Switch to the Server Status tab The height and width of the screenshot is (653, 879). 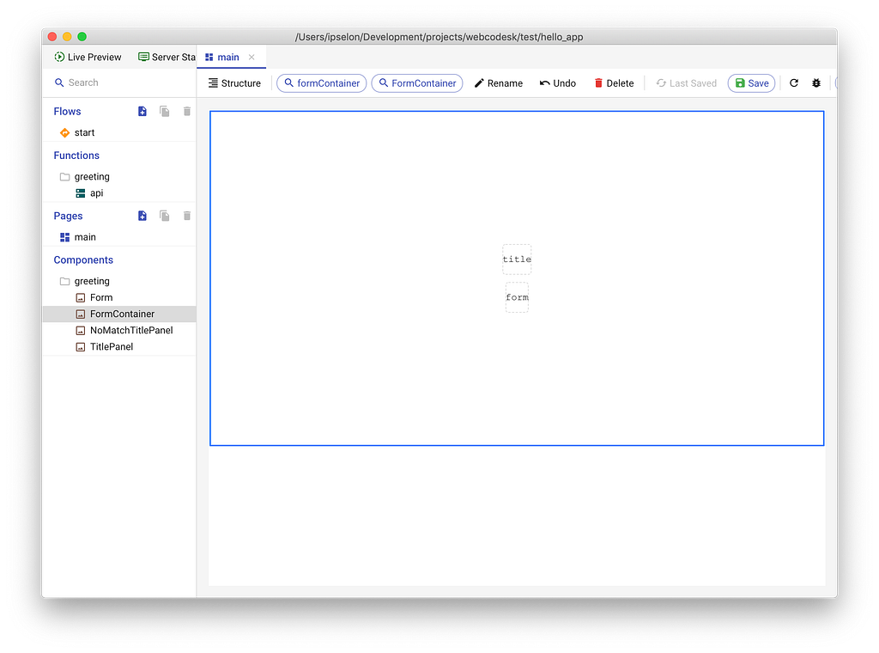coord(167,58)
